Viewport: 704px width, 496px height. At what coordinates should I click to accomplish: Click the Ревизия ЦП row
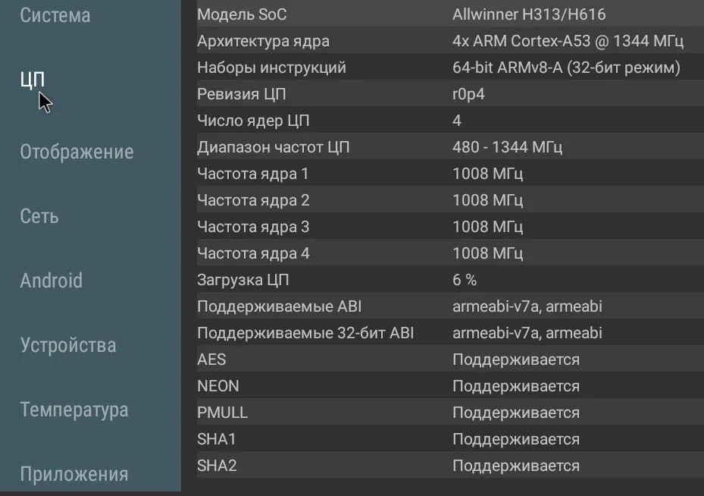point(444,94)
